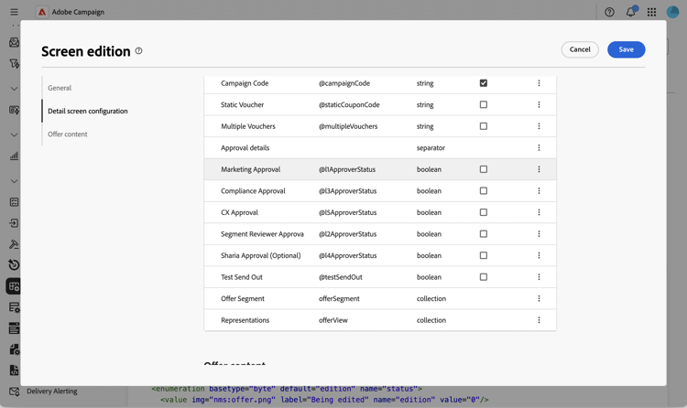The height and width of the screenshot is (408, 687).
Task: Open the user profile avatar
Action: tap(672, 12)
